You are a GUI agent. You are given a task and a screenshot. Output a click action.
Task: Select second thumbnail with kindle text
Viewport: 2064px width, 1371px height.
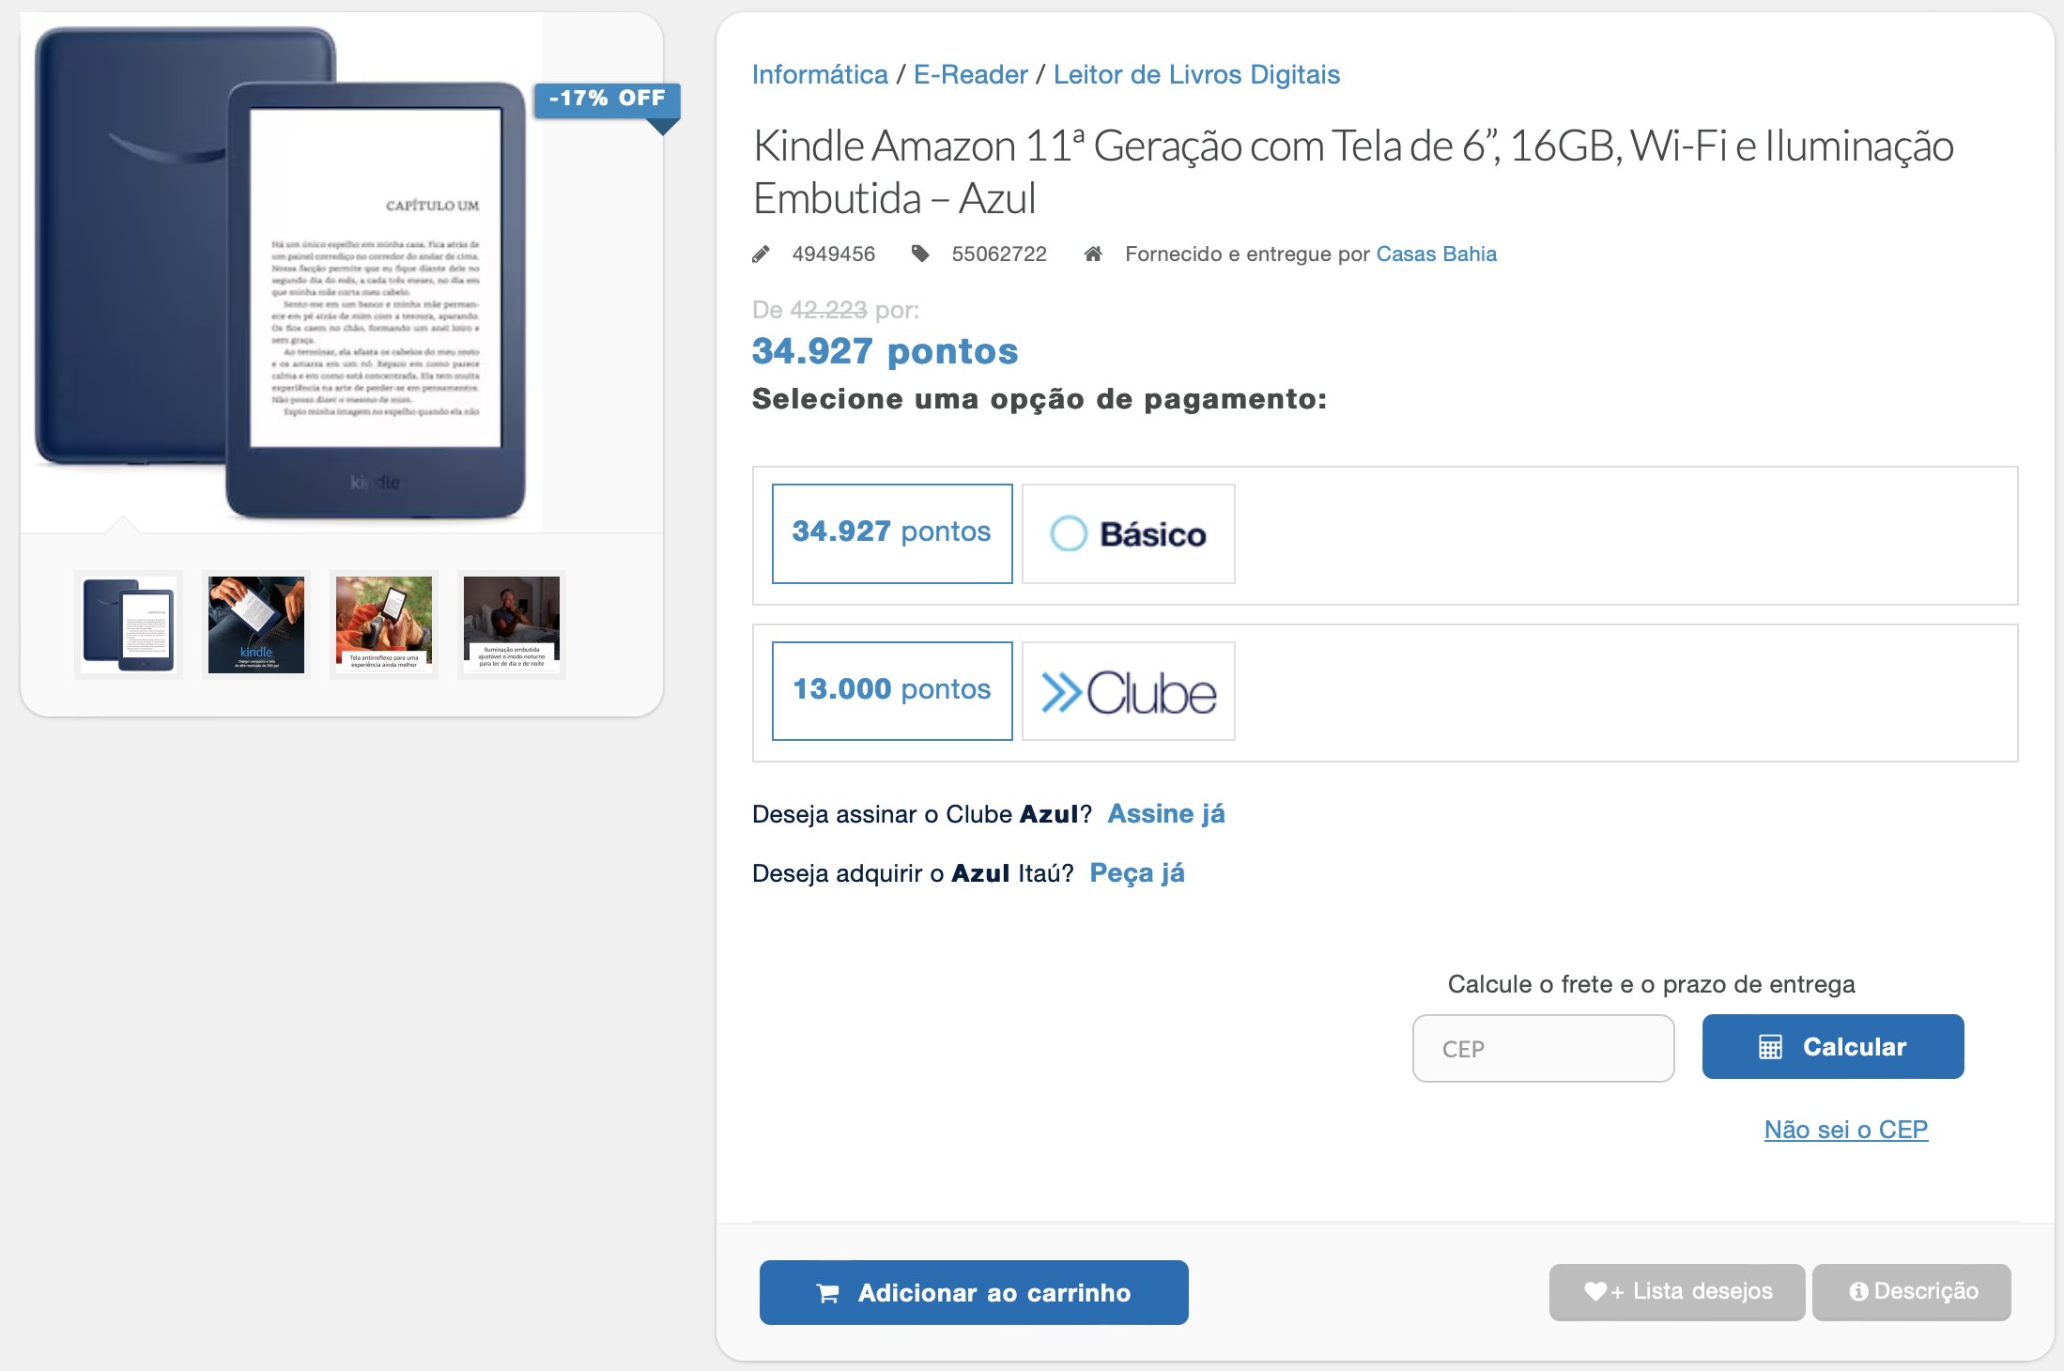256,624
